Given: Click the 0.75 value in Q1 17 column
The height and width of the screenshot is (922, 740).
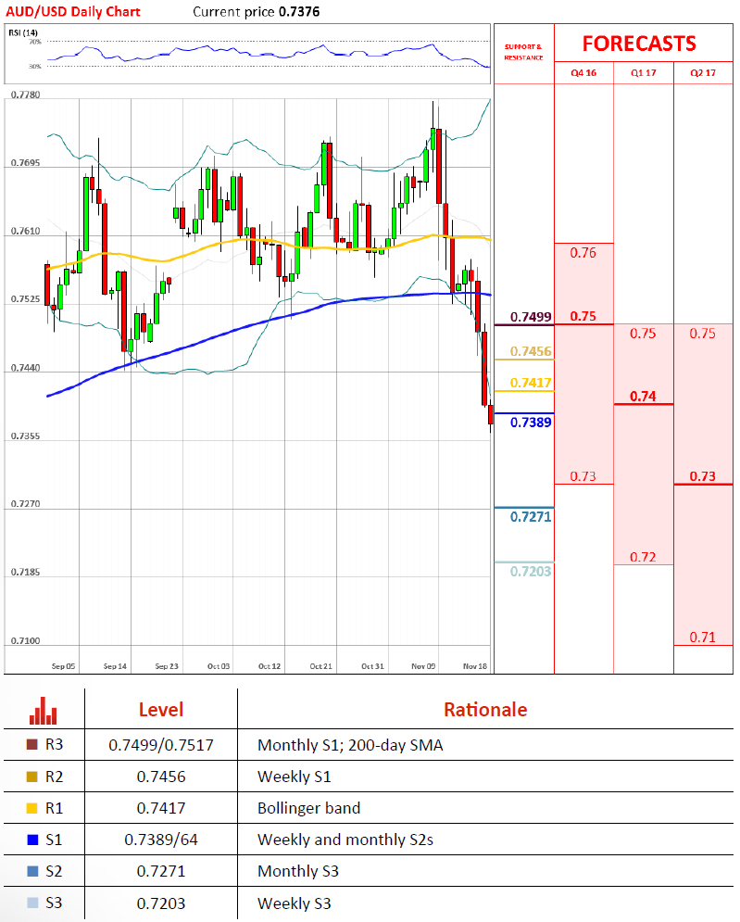Looking at the screenshot, I should (x=643, y=334).
